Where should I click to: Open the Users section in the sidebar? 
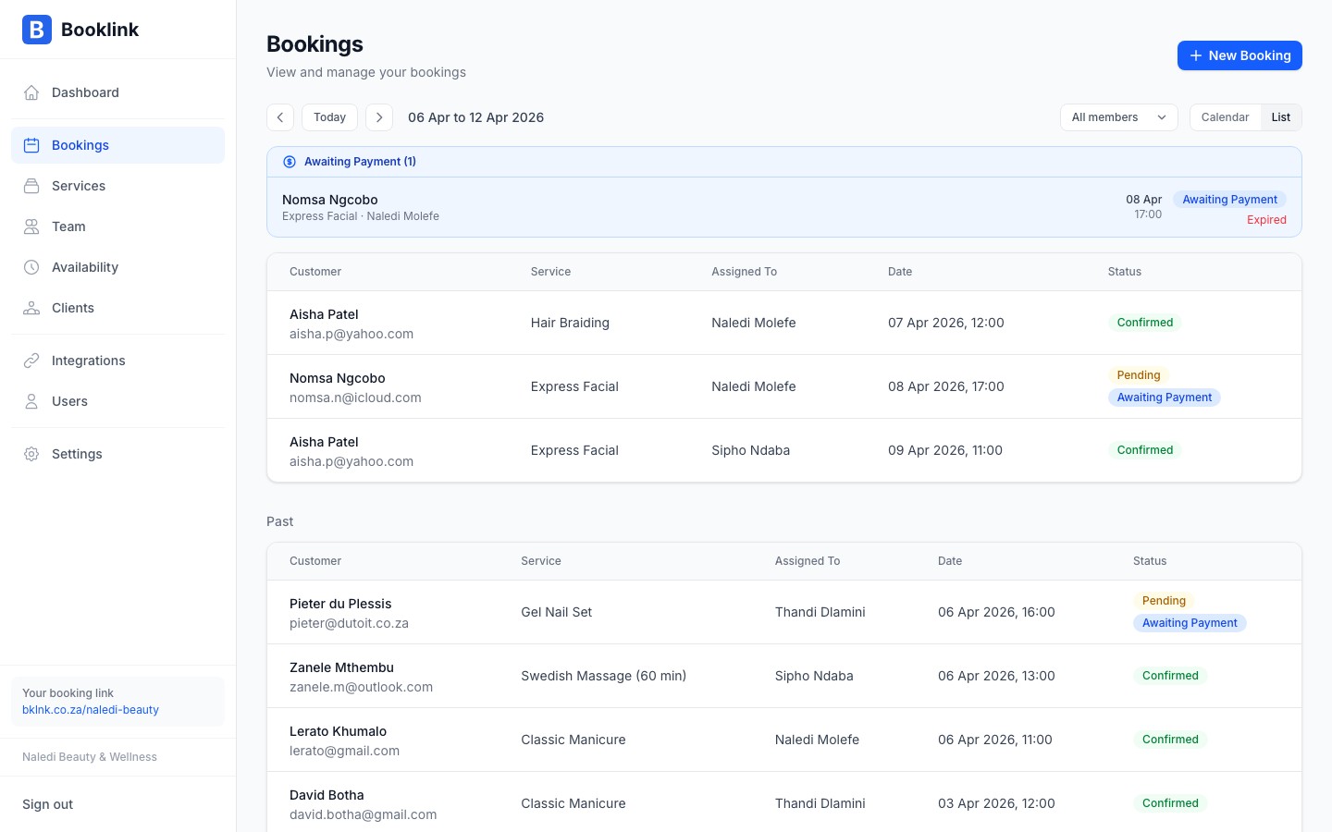pos(69,401)
